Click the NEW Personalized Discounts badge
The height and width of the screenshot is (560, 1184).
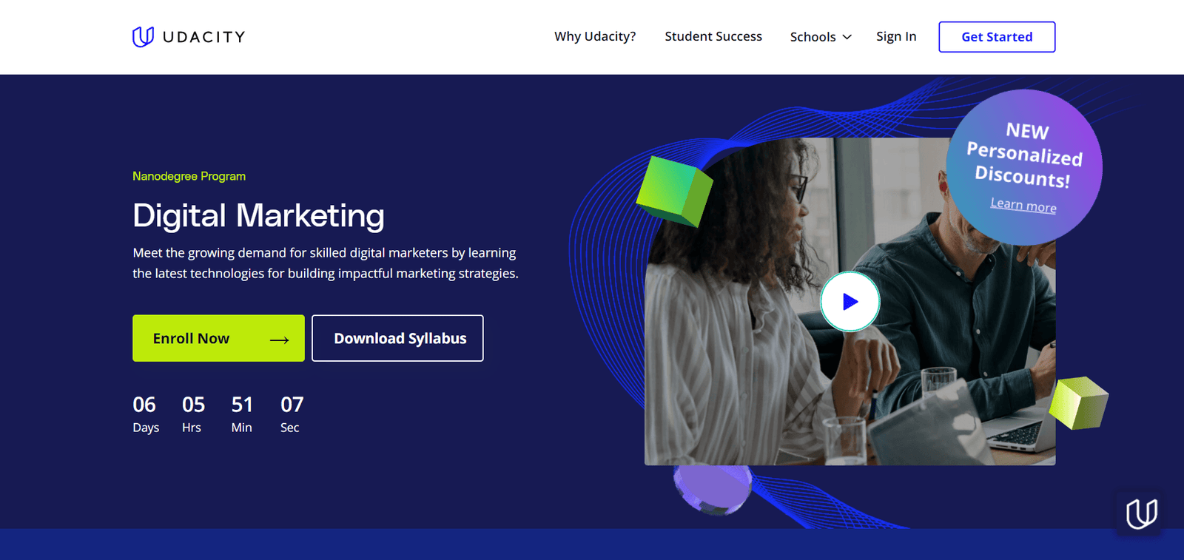pos(1025,166)
